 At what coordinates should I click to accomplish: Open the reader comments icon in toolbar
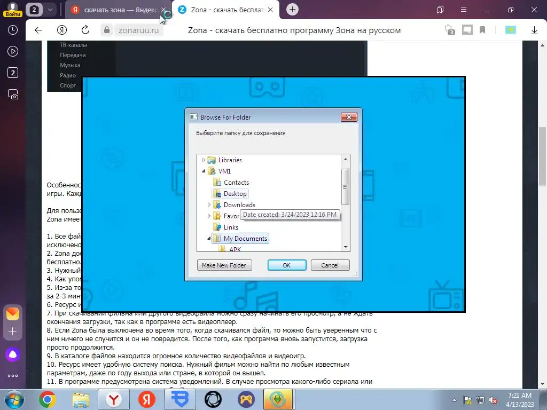point(467,30)
